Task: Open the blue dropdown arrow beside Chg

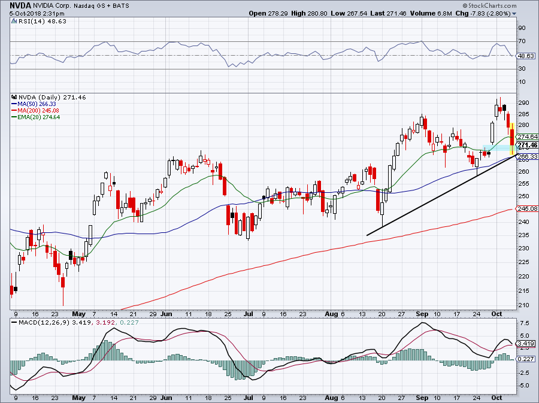Action: coord(514,14)
